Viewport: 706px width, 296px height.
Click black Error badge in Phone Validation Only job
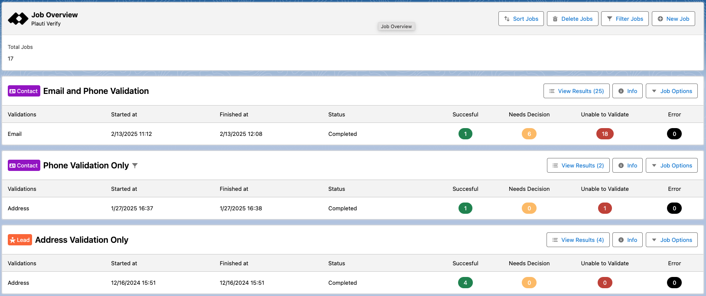(674, 208)
